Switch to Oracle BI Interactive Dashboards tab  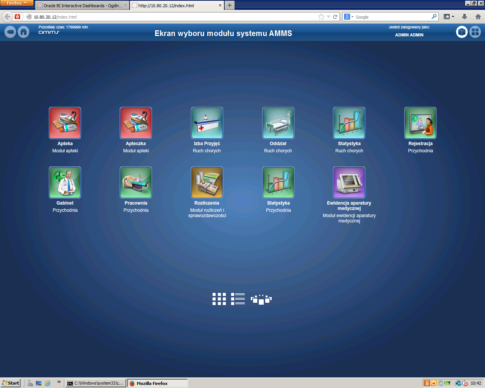click(82, 6)
